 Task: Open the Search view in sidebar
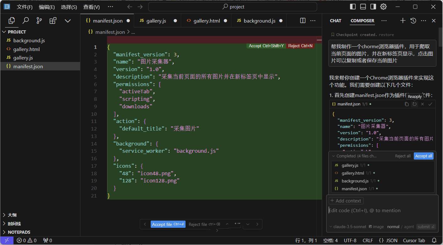point(25,21)
